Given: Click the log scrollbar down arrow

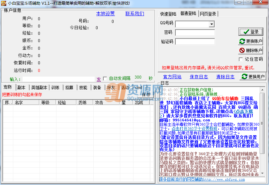Looking at the screenshot, I should [262, 173].
